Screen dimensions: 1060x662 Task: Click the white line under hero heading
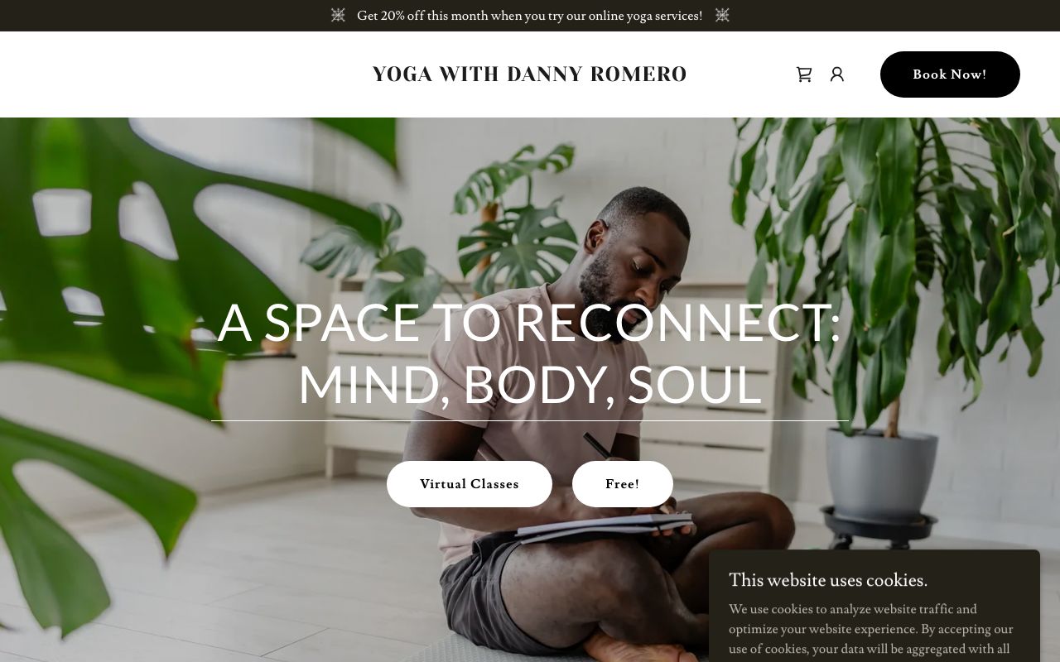click(530, 420)
